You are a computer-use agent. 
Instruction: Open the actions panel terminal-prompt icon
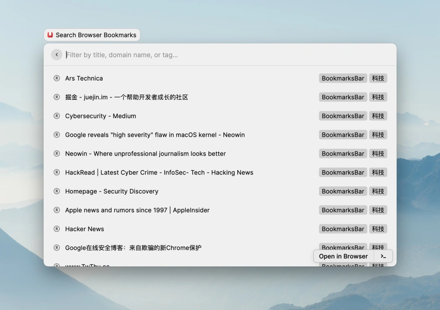click(x=383, y=256)
